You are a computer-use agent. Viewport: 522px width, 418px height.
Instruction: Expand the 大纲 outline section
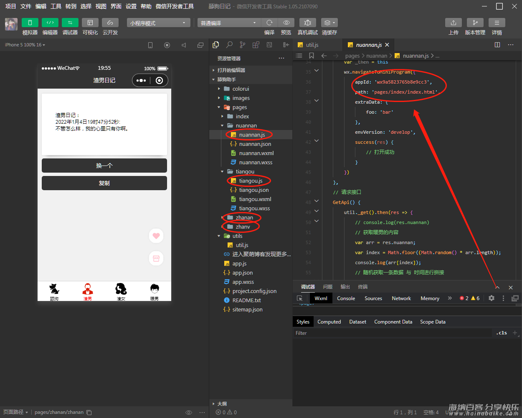251,404
